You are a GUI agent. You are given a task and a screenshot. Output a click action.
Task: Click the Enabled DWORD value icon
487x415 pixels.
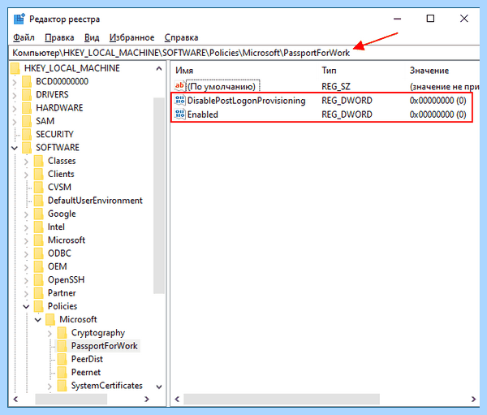(180, 115)
